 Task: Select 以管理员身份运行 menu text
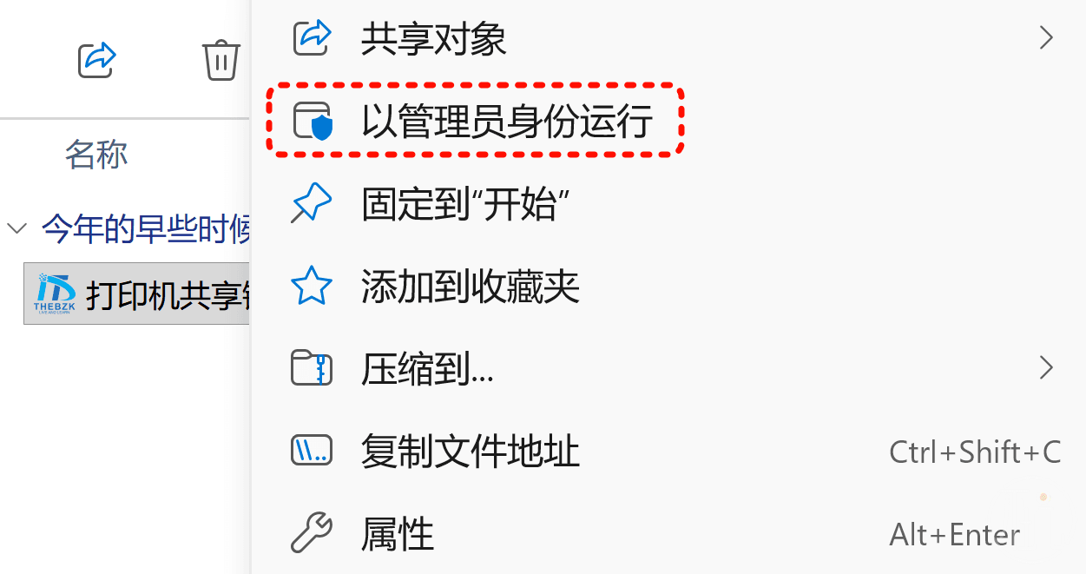click(x=507, y=121)
